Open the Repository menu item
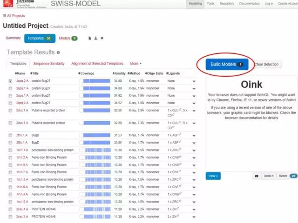298x223 pixels. tap(227, 4)
